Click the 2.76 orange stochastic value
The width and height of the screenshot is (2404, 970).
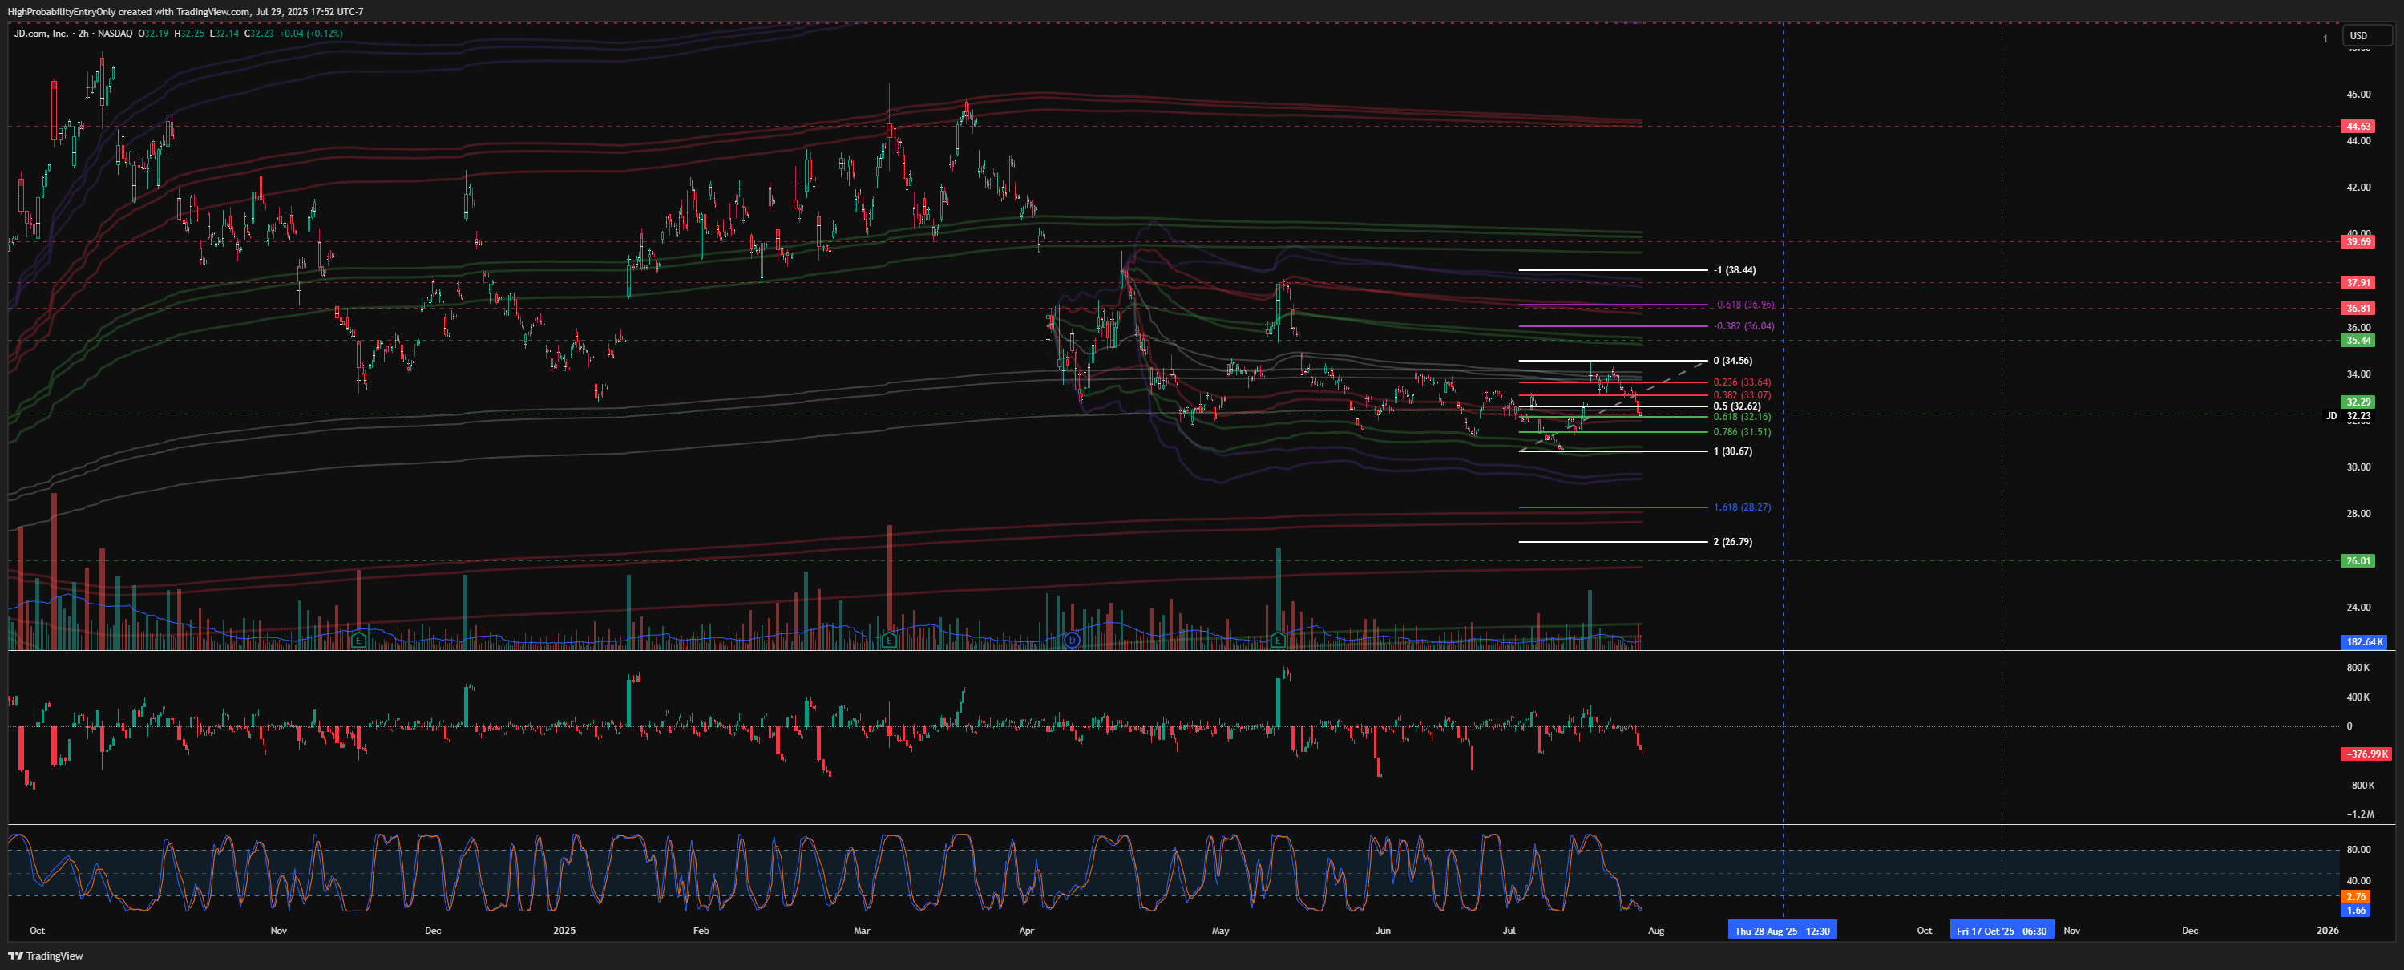pyautogui.click(x=2355, y=896)
